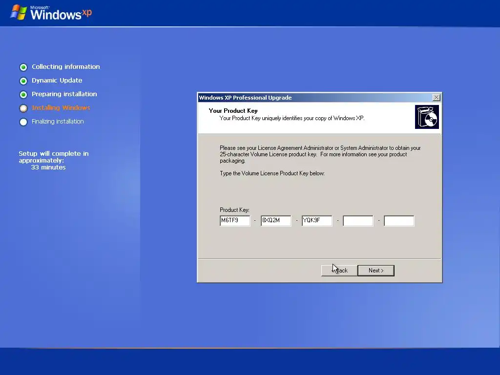Screen dimensions: 500x375
Task: Click the empty fourth product key field
Action: [x=358, y=221]
